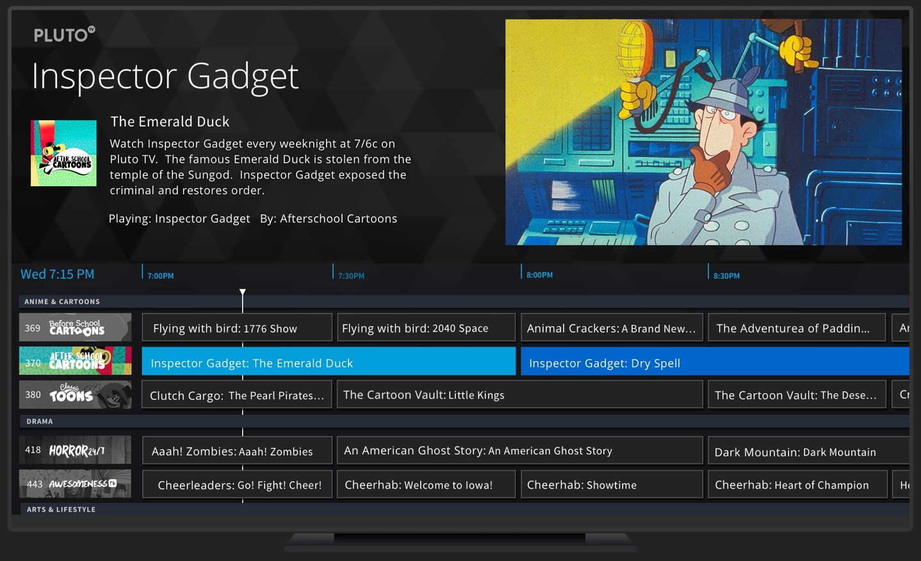Select The Cartoon Vault: Little Kings
921x561 pixels.
(520, 395)
